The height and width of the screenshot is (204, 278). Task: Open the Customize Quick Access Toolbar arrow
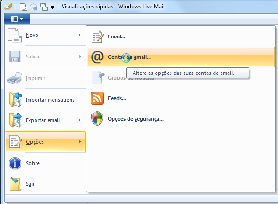(52, 7)
